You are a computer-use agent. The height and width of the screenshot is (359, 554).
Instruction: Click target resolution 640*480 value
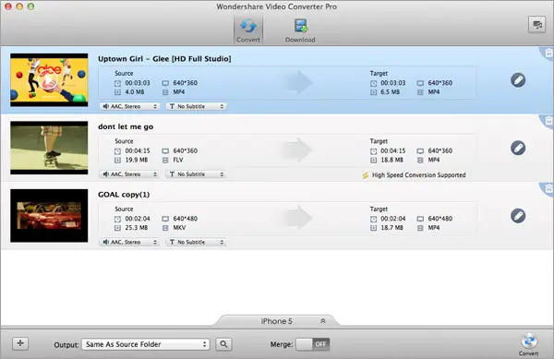tap(440, 219)
